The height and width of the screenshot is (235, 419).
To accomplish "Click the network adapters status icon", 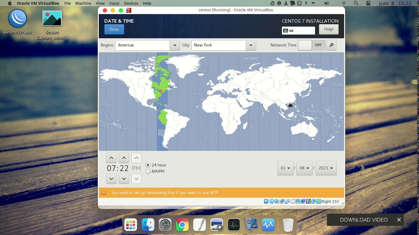I will [x=282, y=201].
